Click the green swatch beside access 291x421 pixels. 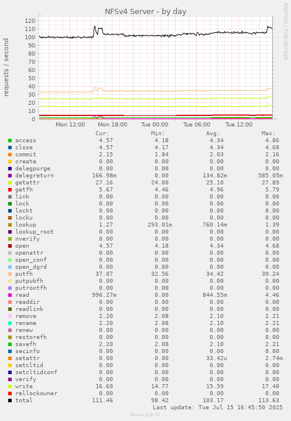pos(10,141)
